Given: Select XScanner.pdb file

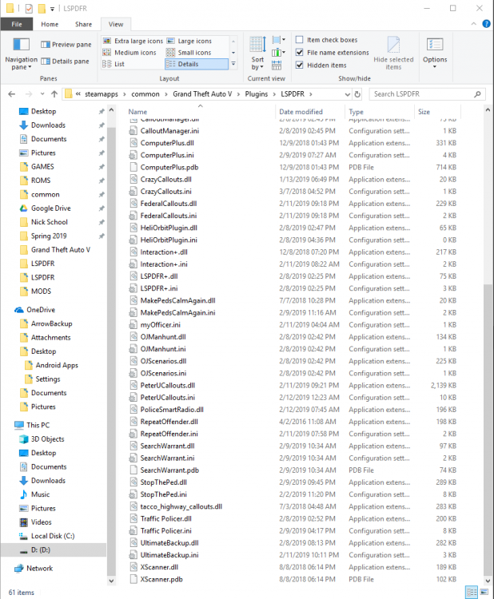Looking at the screenshot, I should pos(161,579).
